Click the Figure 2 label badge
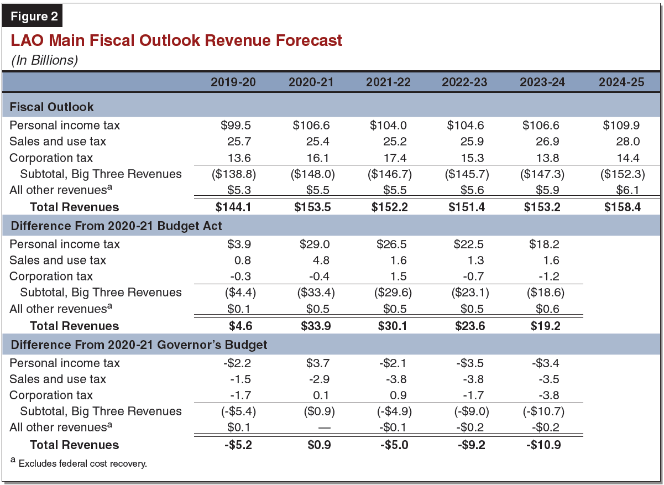This screenshot has width=664, height=485. (x=34, y=17)
